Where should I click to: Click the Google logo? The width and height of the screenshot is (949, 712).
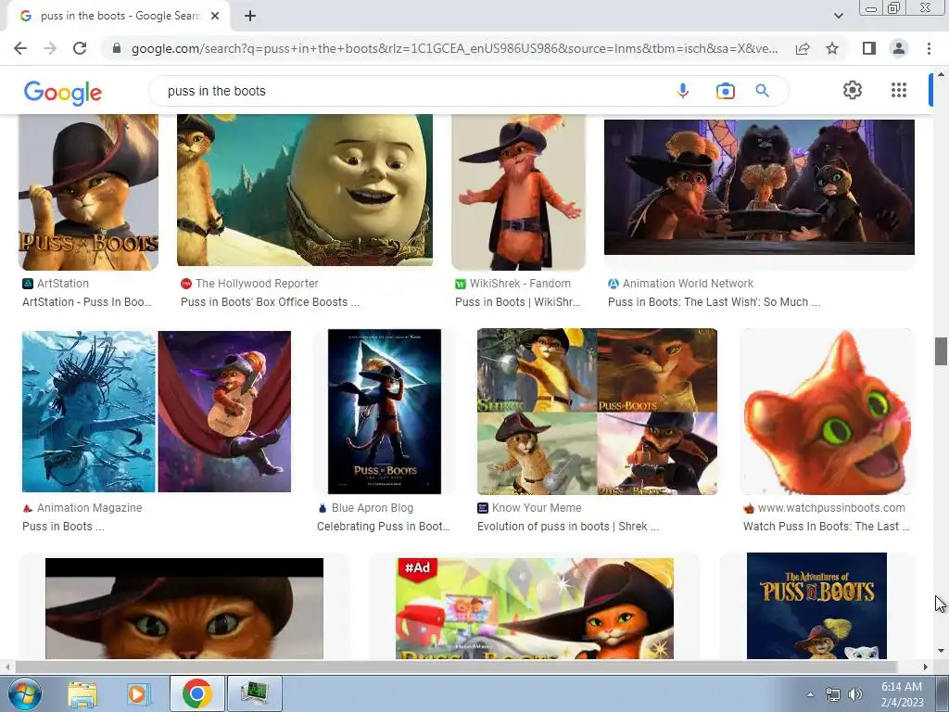(x=63, y=92)
